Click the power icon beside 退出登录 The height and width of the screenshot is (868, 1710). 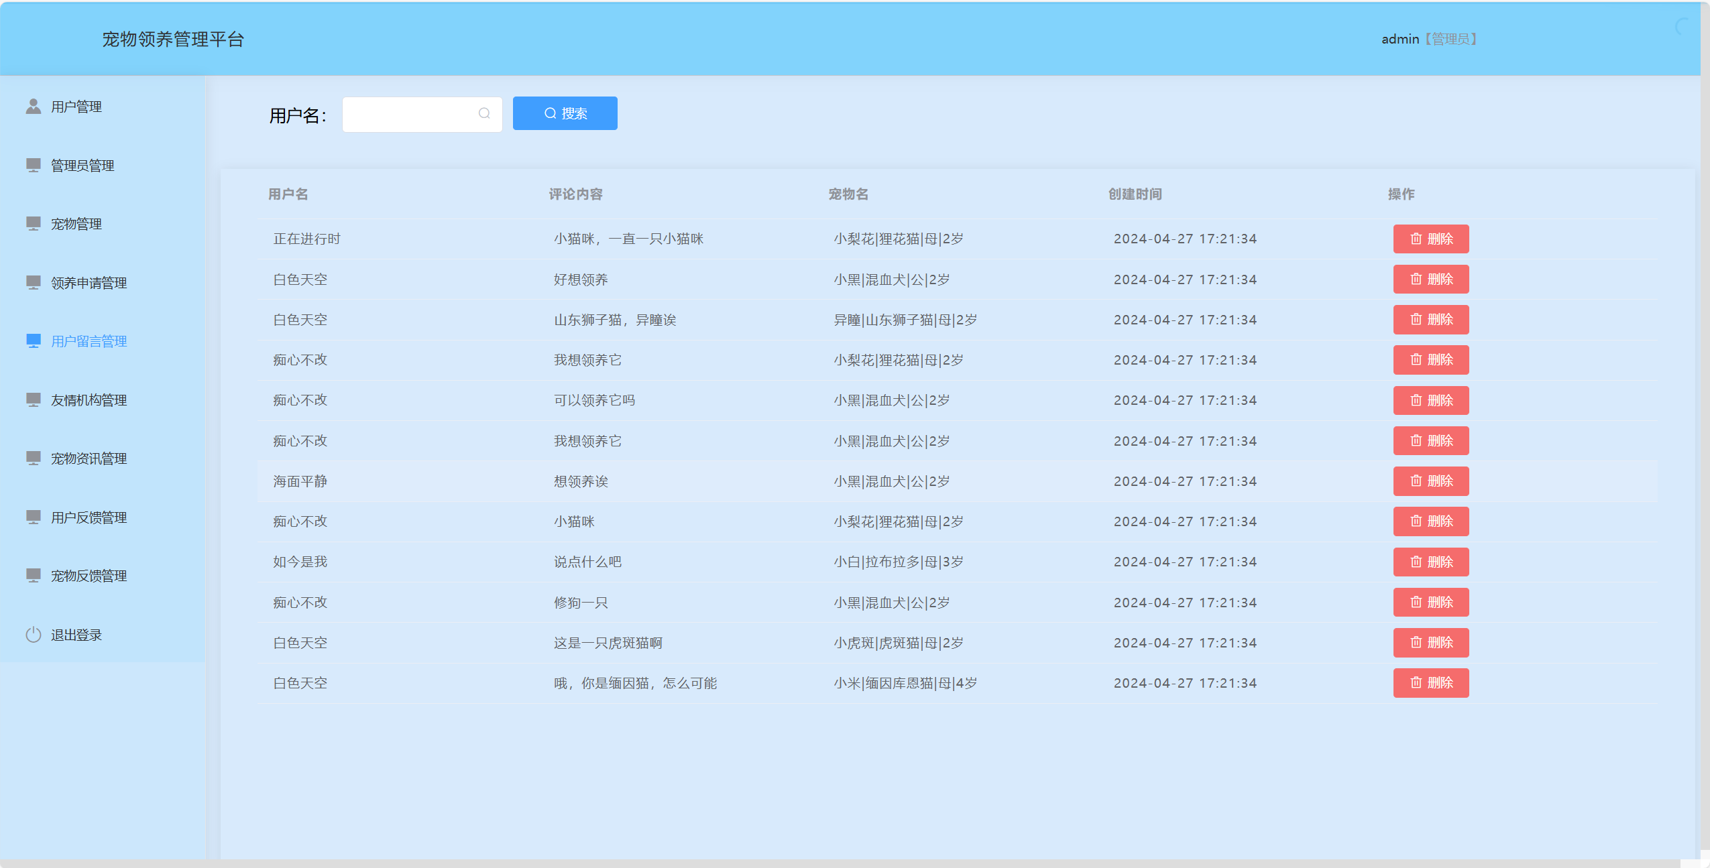[34, 635]
